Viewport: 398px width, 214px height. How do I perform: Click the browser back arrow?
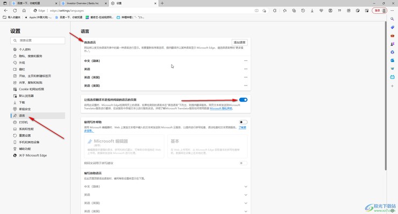(6, 11)
